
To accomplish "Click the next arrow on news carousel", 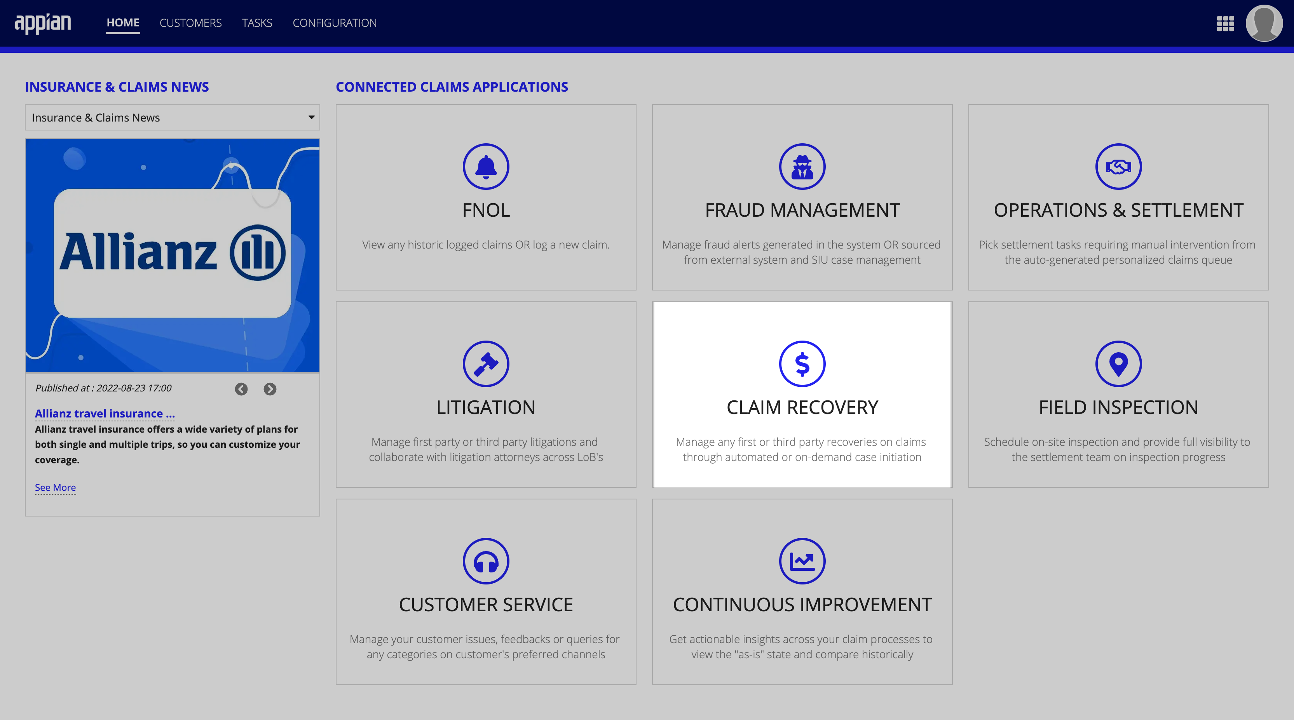I will tap(270, 388).
